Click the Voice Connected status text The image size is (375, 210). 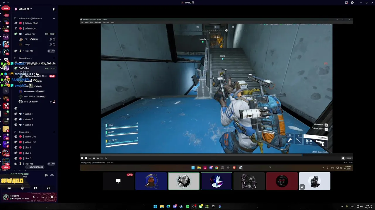(19, 174)
